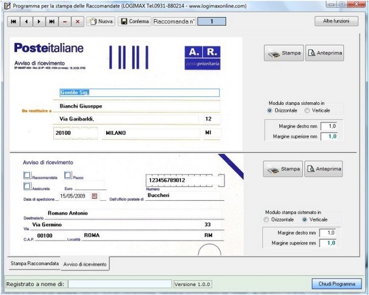
Task: Edit upper Margine superiore mm field
Action: pos(329,137)
